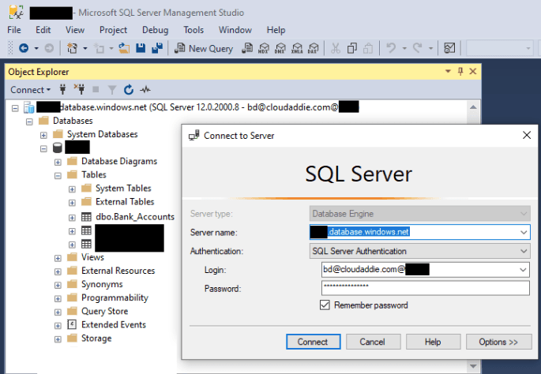This screenshot has height=374, width=541.
Task: Expand the Programmability folder node
Action: 58,298
